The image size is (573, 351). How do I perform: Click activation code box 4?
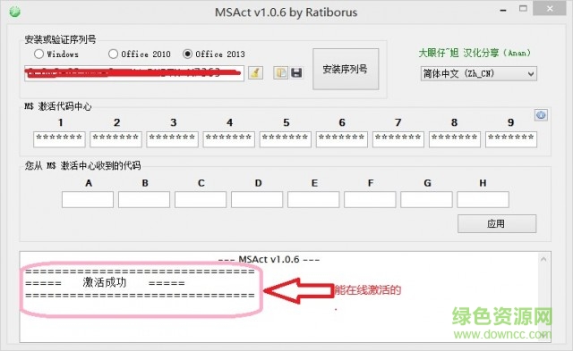tap(229, 139)
